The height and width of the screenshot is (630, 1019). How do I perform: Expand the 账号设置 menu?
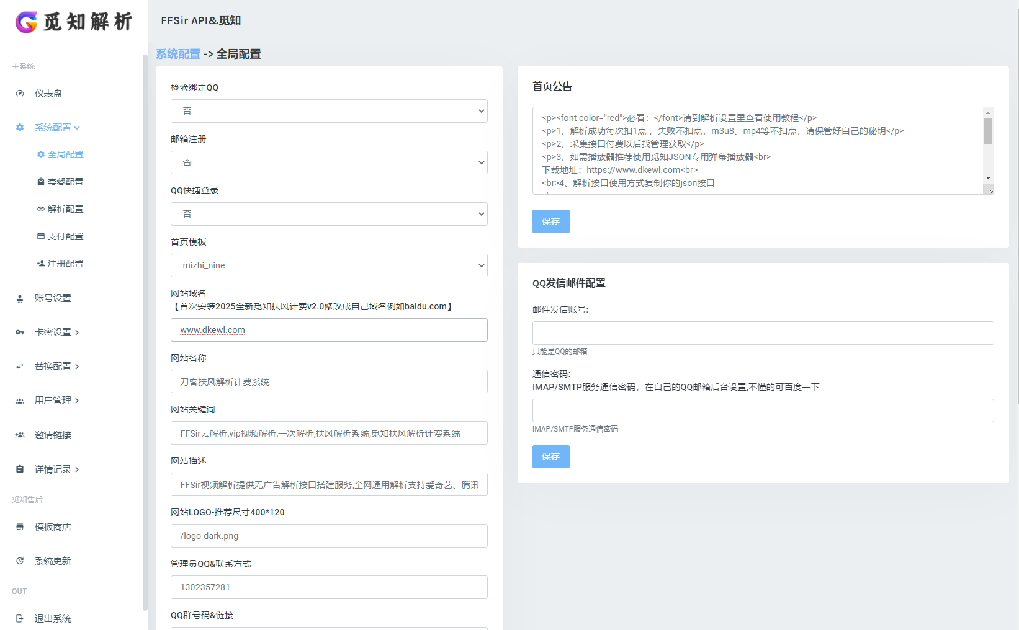(x=53, y=298)
